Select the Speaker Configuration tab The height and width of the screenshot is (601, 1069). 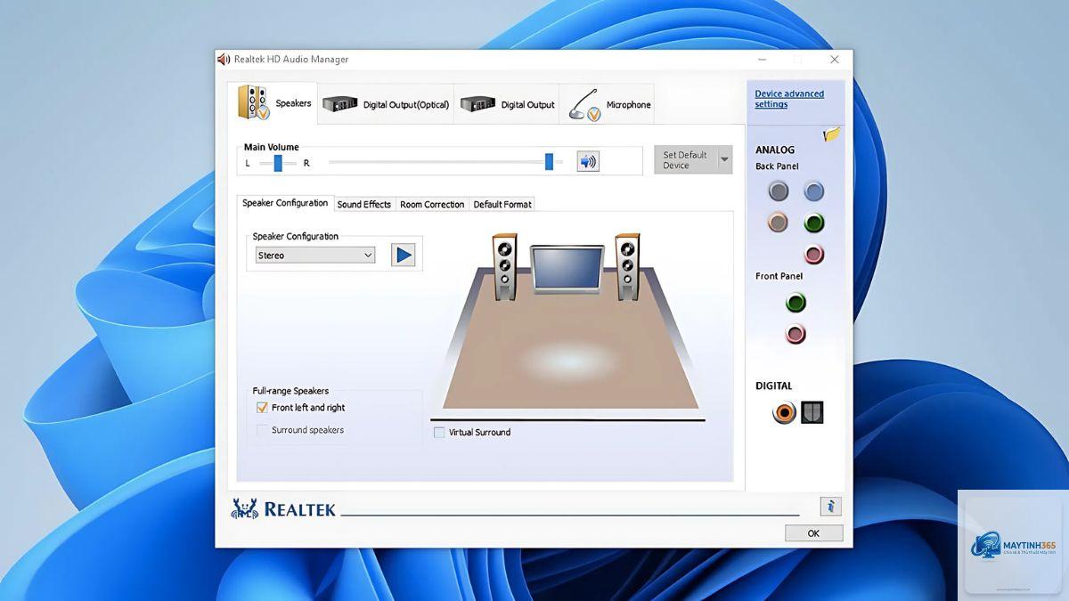(285, 203)
